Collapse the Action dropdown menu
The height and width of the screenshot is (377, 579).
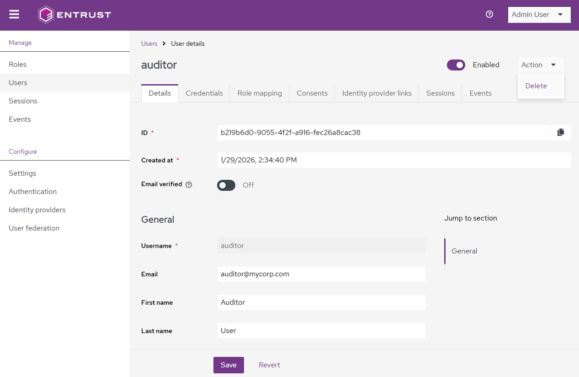pos(540,65)
